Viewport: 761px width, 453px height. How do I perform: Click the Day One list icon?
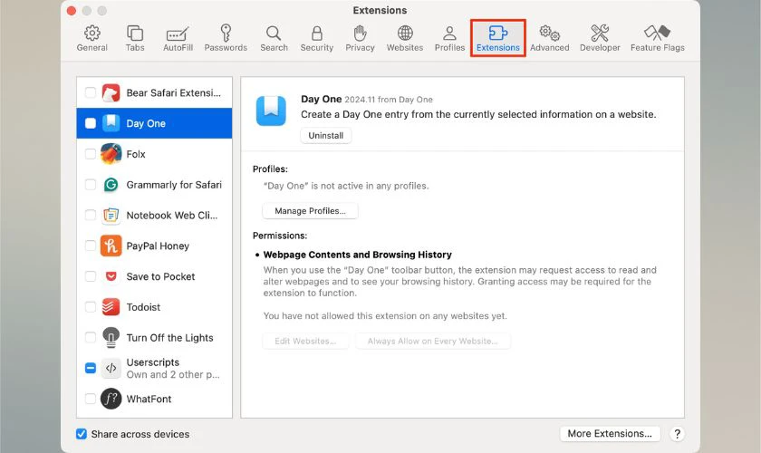click(111, 123)
